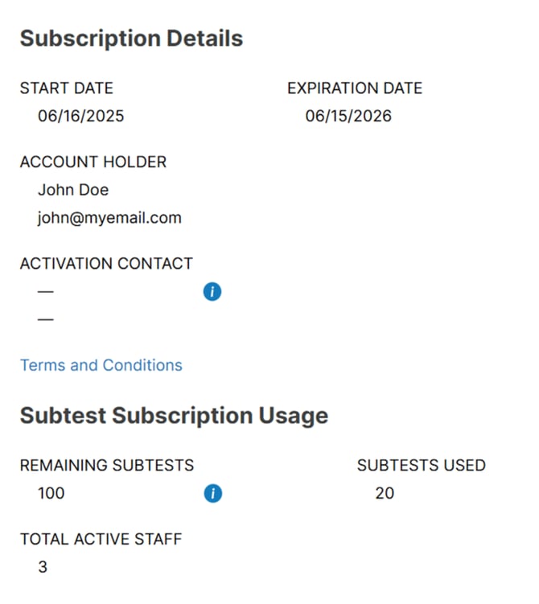The height and width of the screenshot is (604, 539).
Task: Select the subtests used value 20
Action: pos(385,493)
